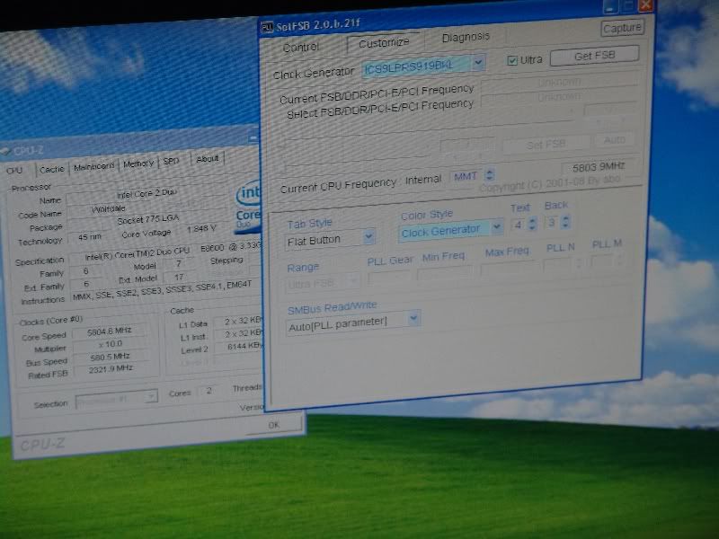Toggle the Ultra checkbox
The image size is (719, 539).
(x=512, y=59)
